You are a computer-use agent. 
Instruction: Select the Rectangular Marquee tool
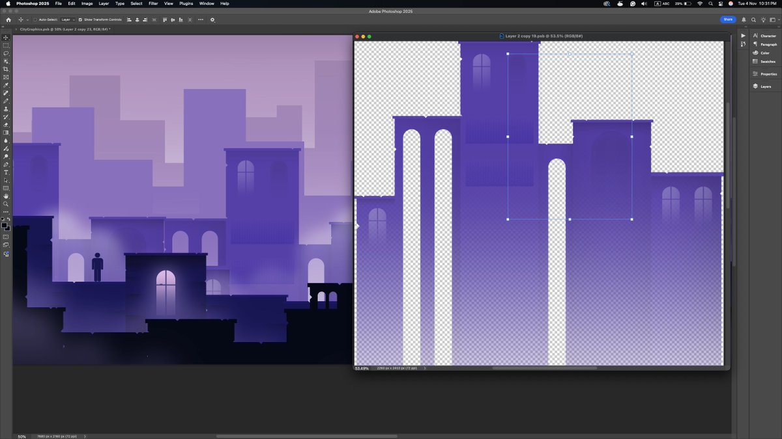tap(5, 46)
